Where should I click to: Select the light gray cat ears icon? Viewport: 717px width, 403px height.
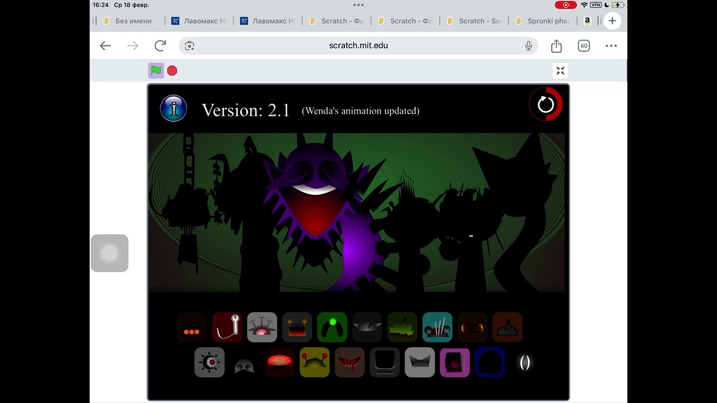[420, 363]
